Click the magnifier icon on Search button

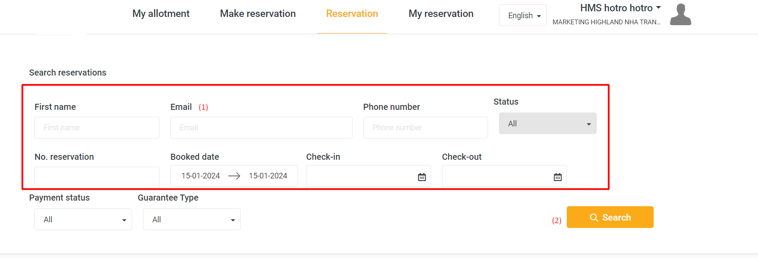(x=594, y=218)
